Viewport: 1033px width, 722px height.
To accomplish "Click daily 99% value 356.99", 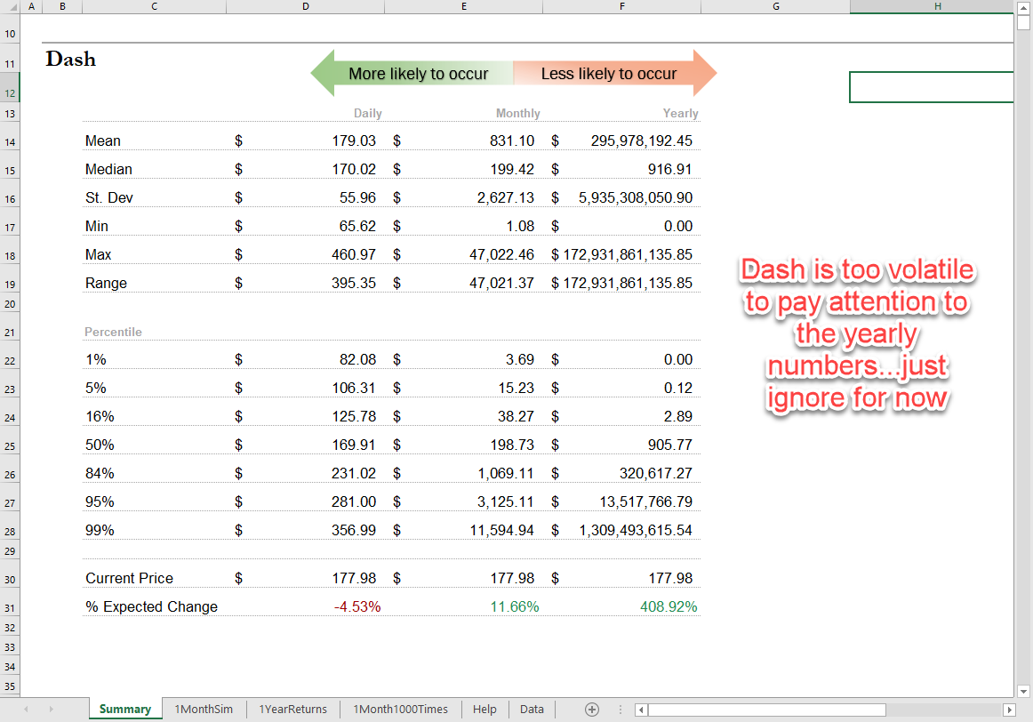I will coord(354,530).
